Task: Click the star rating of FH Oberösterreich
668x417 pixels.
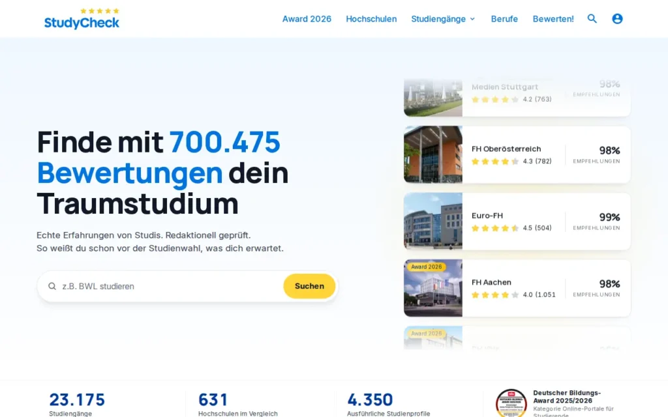Action: (495, 162)
